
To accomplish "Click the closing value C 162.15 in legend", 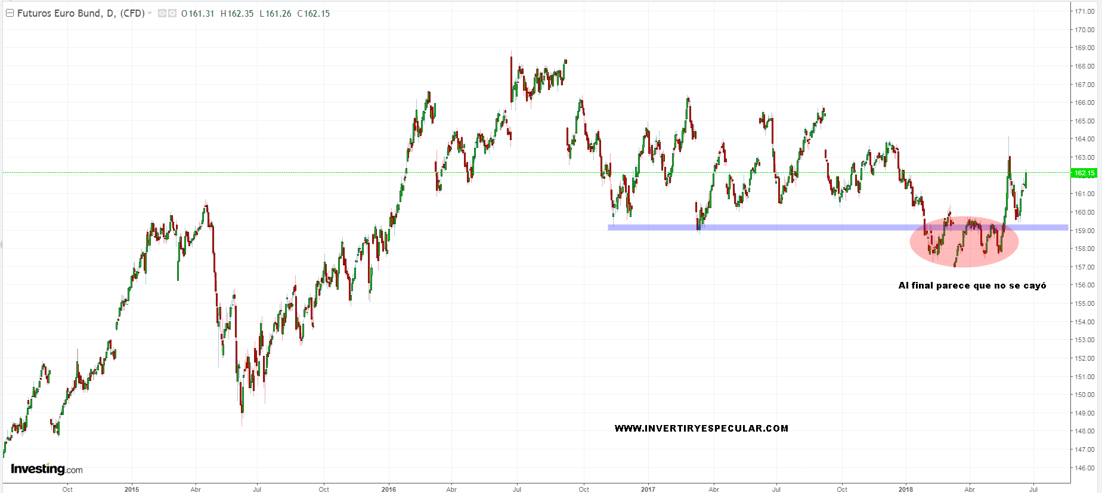I will (x=314, y=14).
